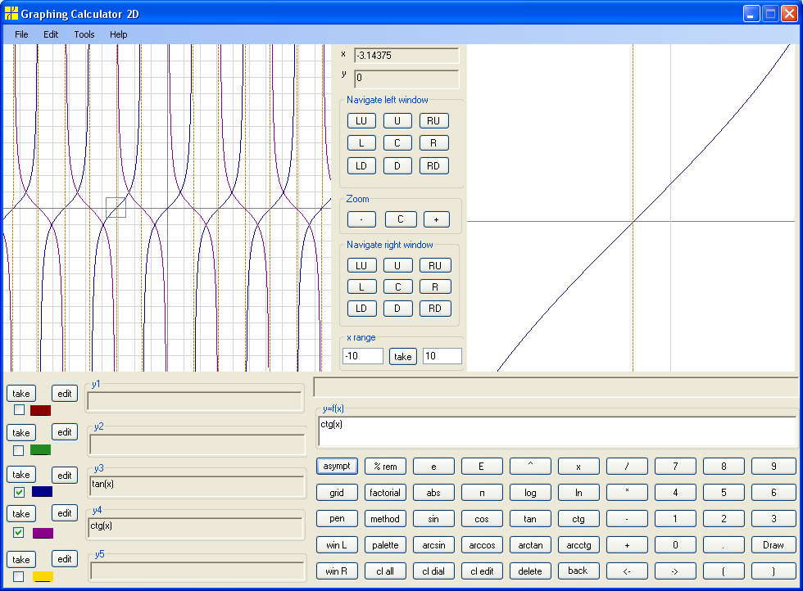
Task: Insert sin function
Action: click(x=433, y=518)
